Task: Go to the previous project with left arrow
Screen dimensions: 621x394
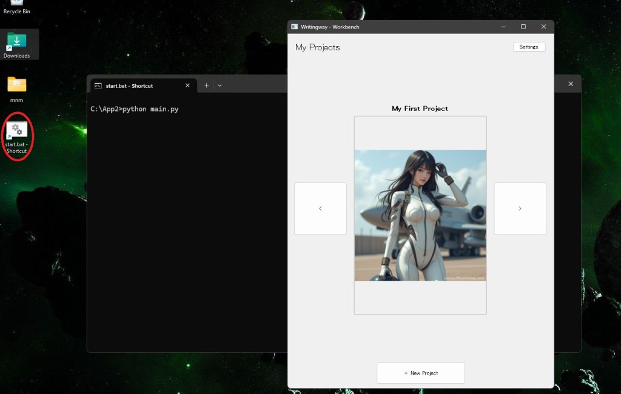Action: coord(320,209)
